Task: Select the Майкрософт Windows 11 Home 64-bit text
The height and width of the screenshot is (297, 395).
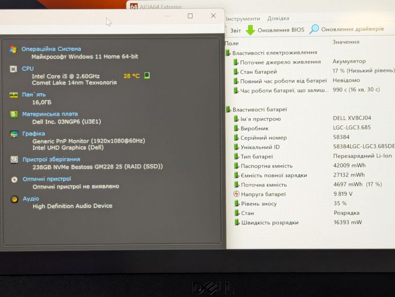Action: tap(85, 57)
